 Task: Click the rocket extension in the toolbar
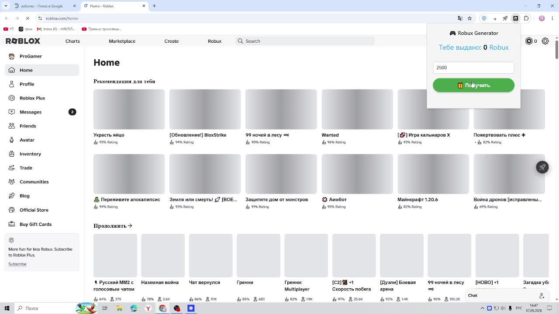(505, 18)
